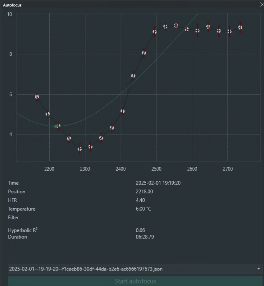Open the autofocus report file dropdown arrow
The height and width of the screenshot is (286, 264).
click(259, 269)
